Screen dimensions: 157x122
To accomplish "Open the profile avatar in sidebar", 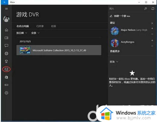I will click(x=6, y=19).
